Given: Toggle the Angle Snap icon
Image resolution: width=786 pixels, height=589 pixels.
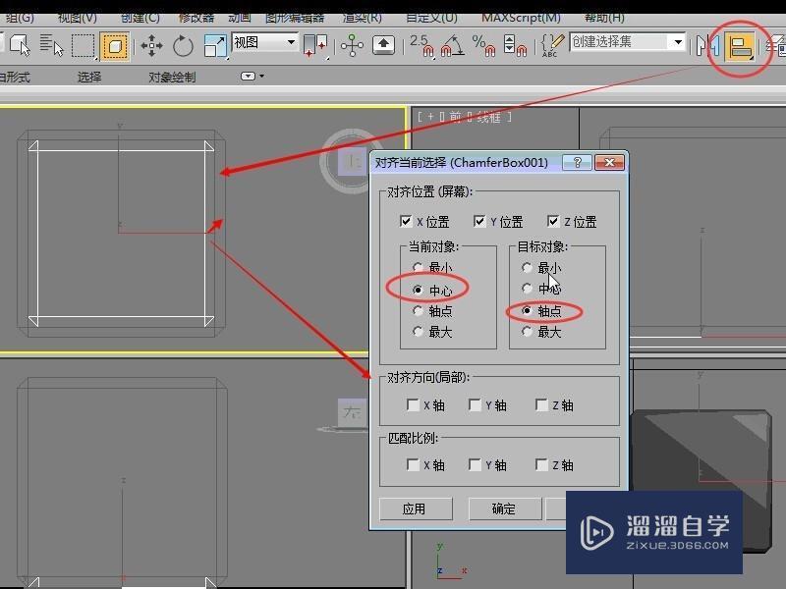Looking at the screenshot, I should click(452, 45).
